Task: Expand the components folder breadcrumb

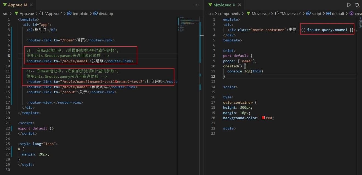Action: click(229, 13)
